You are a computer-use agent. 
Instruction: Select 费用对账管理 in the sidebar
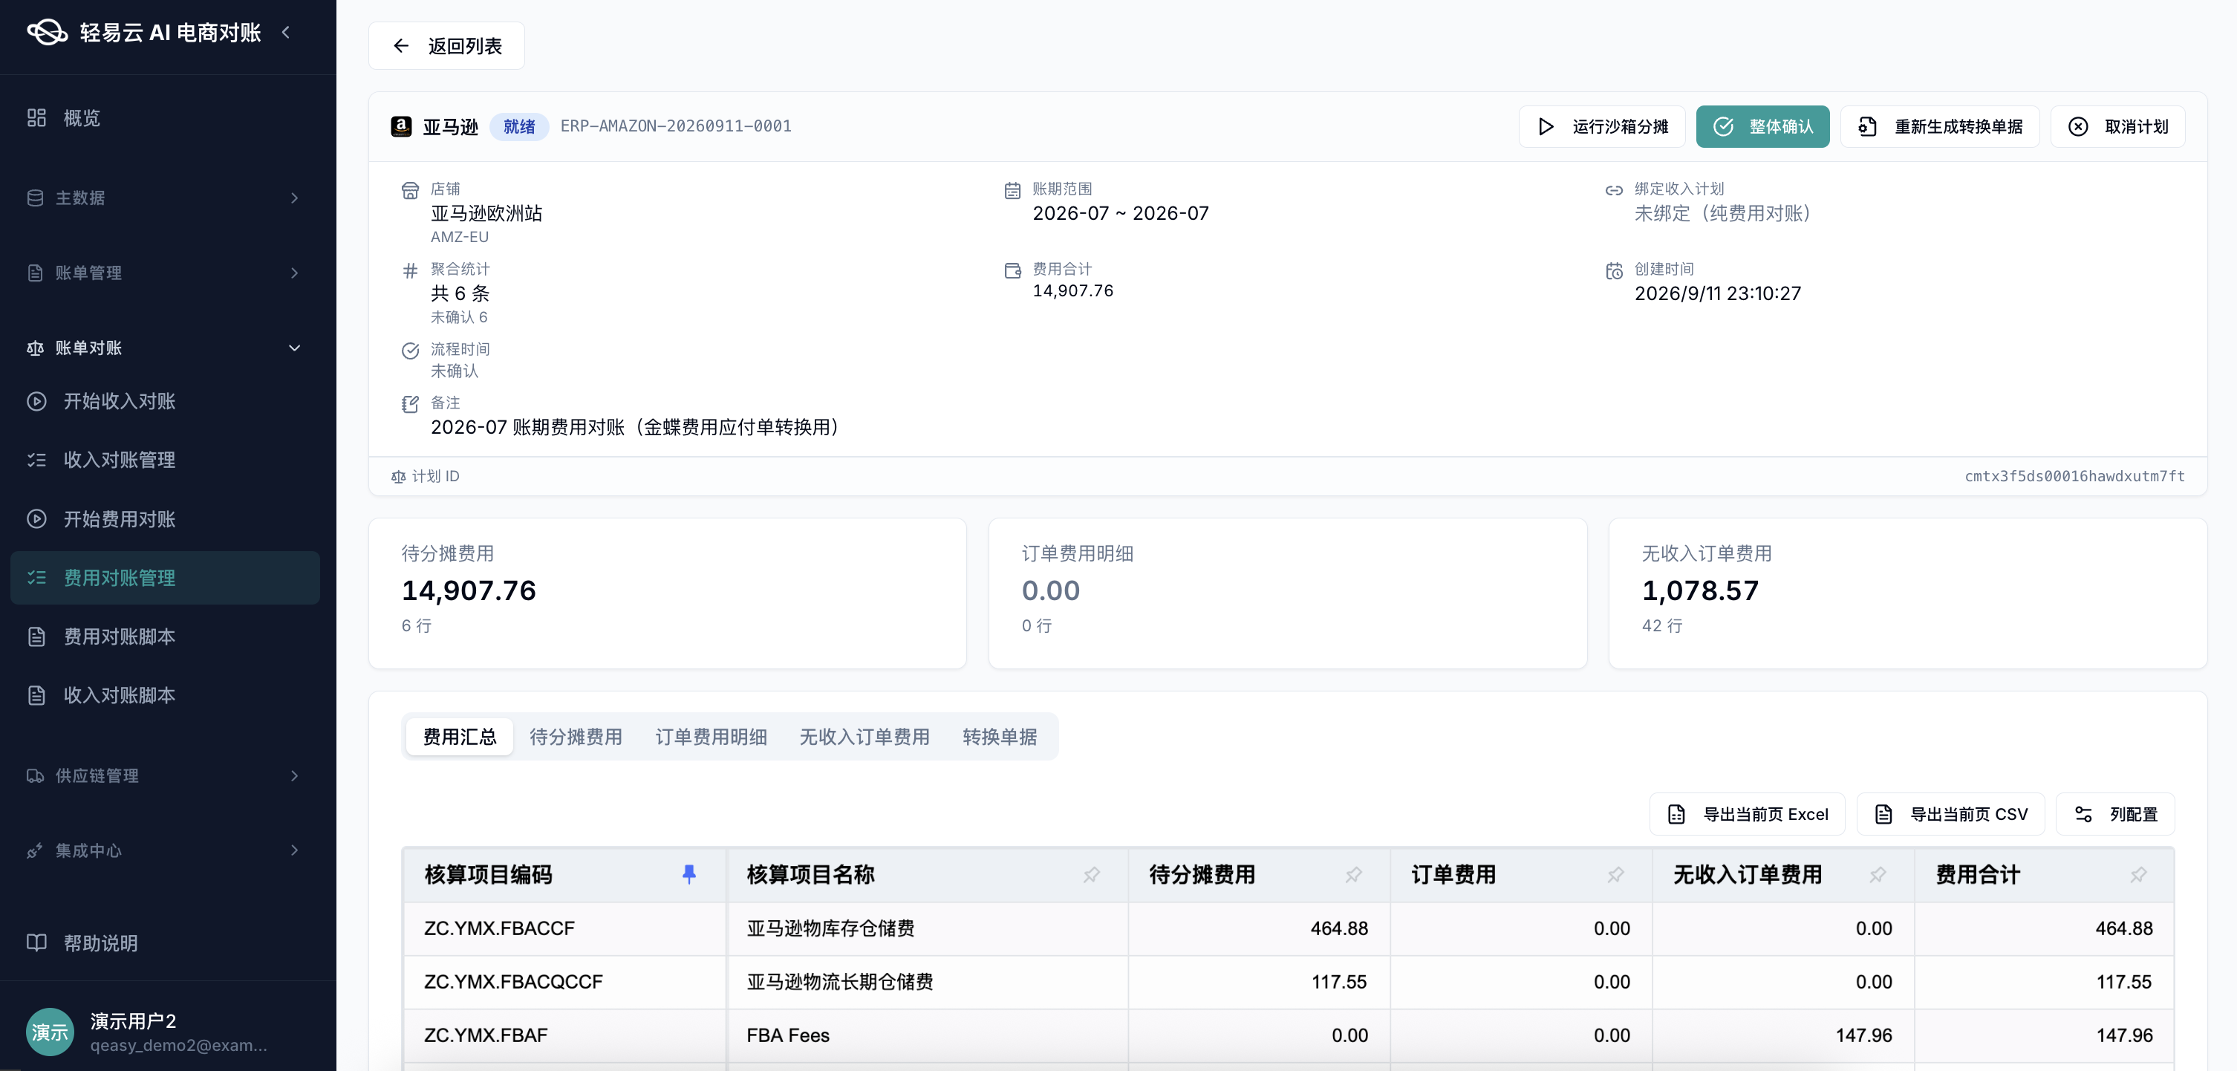165,578
